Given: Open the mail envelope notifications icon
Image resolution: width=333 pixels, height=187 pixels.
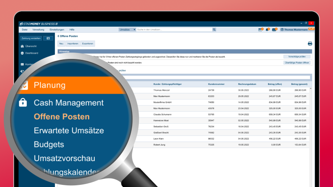Looking at the screenshot, I should click(x=274, y=30).
